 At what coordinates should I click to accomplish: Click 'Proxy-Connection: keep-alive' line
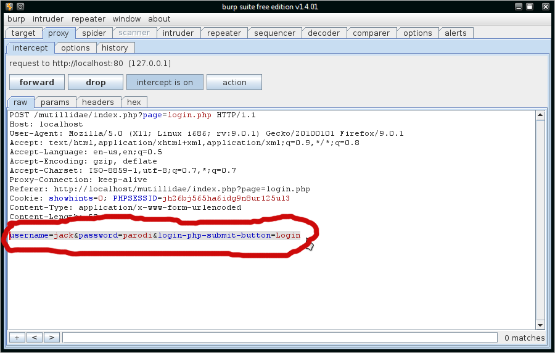click(x=78, y=180)
